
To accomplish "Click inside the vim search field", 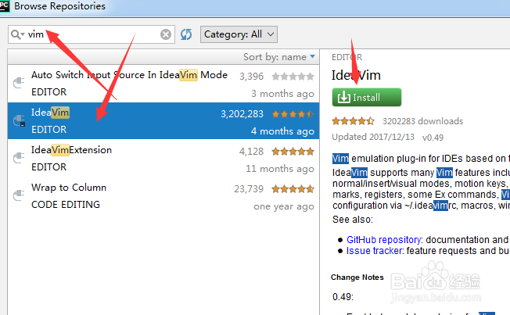I will tap(93, 34).
